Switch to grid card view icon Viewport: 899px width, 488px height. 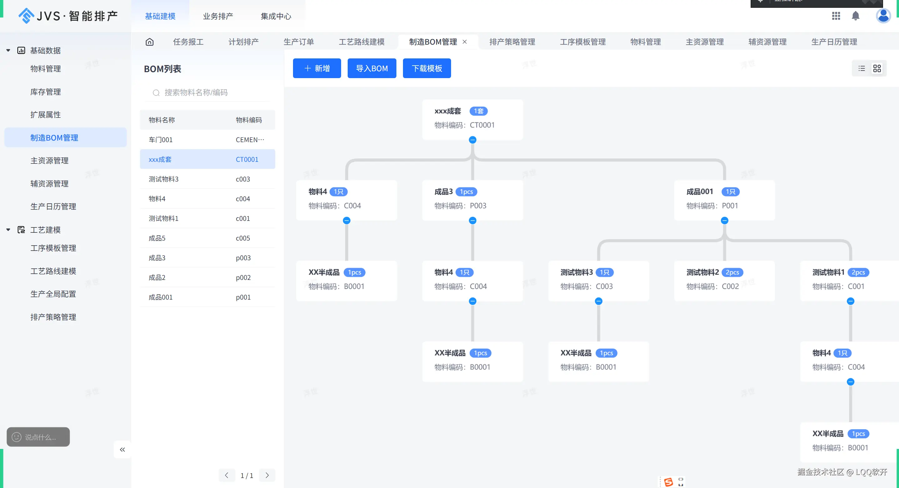pyautogui.click(x=877, y=68)
